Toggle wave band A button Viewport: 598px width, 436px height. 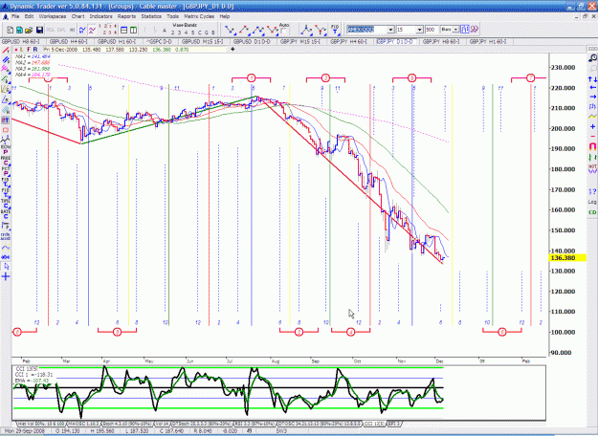point(165,32)
